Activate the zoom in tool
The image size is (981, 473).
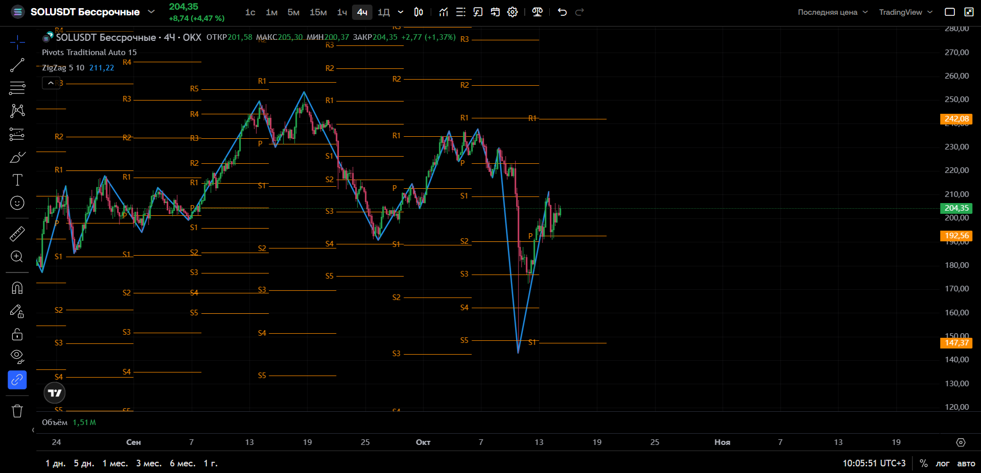pyautogui.click(x=17, y=256)
